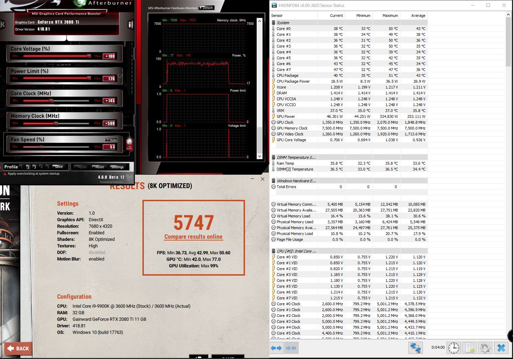This screenshot has width=513, height=359.
Task: Save current Afterburner profile
Action: coord(59,167)
